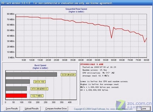Open Compare Another Drive
Viewport: 153px width, 112px height.
point(56,109)
